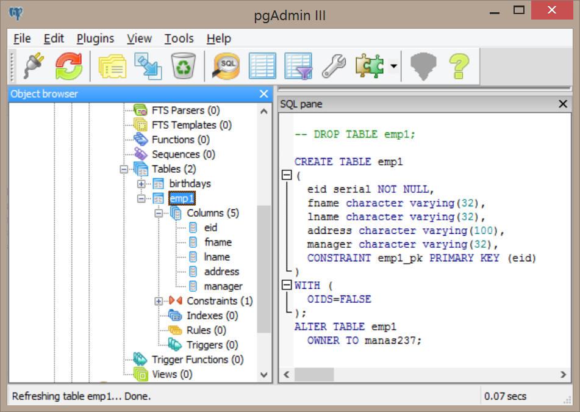Open the View menu
580x412 pixels.
(140, 38)
